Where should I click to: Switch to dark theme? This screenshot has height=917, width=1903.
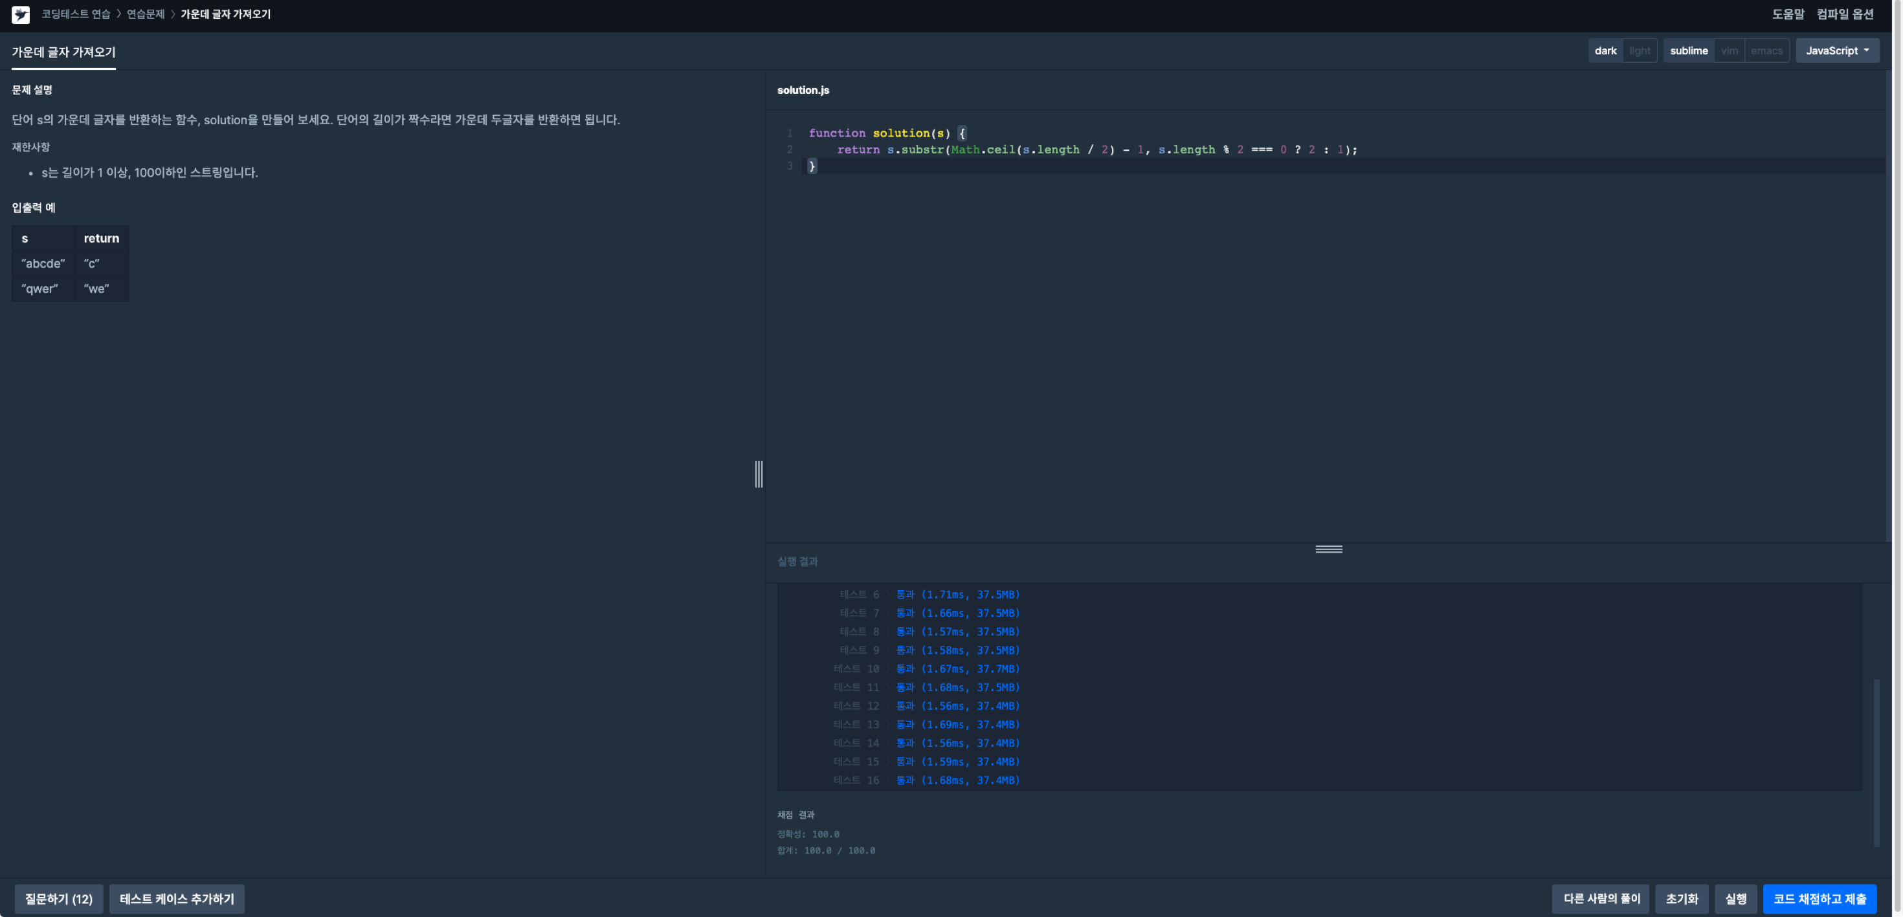[x=1605, y=51]
